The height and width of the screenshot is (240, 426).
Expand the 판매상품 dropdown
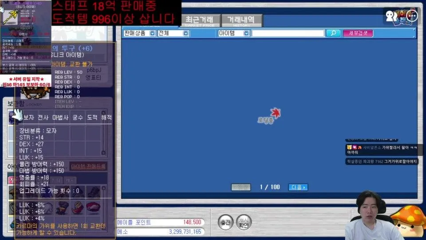click(x=139, y=33)
